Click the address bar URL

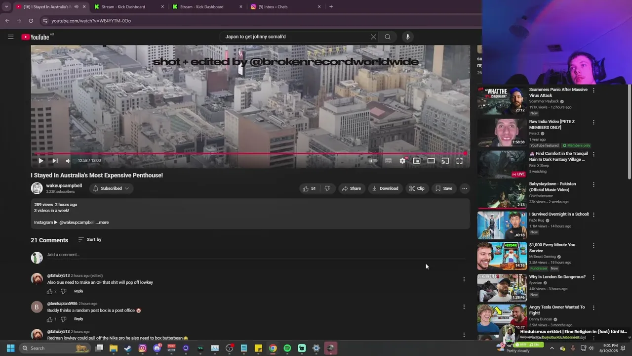pyautogui.click(x=91, y=21)
